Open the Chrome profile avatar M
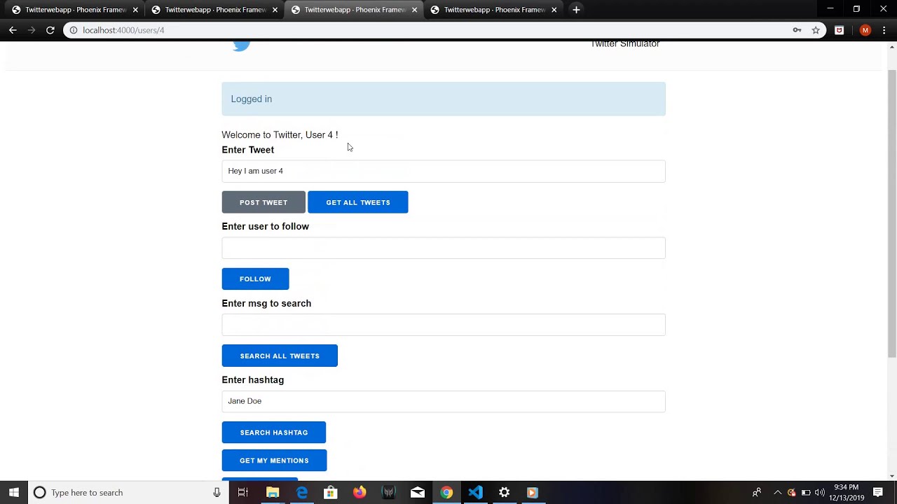The image size is (897, 504). click(x=865, y=30)
